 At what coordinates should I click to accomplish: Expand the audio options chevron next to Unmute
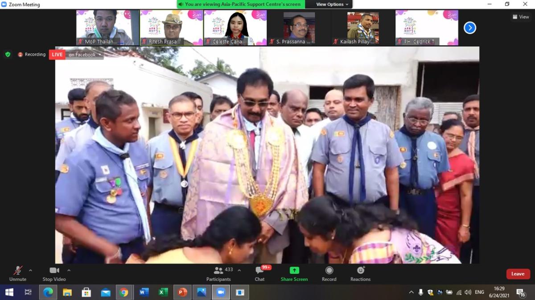point(30,269)
